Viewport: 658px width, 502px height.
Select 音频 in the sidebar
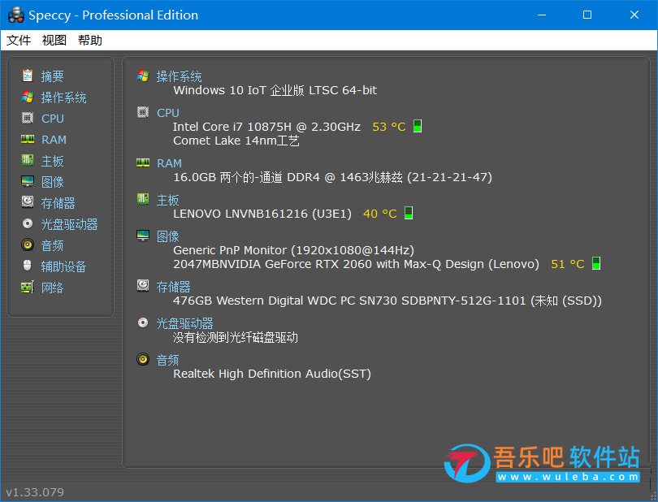53,245
